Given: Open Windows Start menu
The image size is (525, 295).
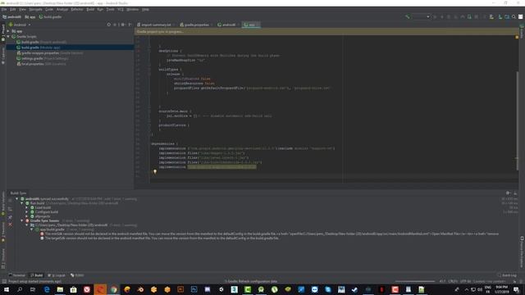Looking at the screenshot, I should pos(7,289).
